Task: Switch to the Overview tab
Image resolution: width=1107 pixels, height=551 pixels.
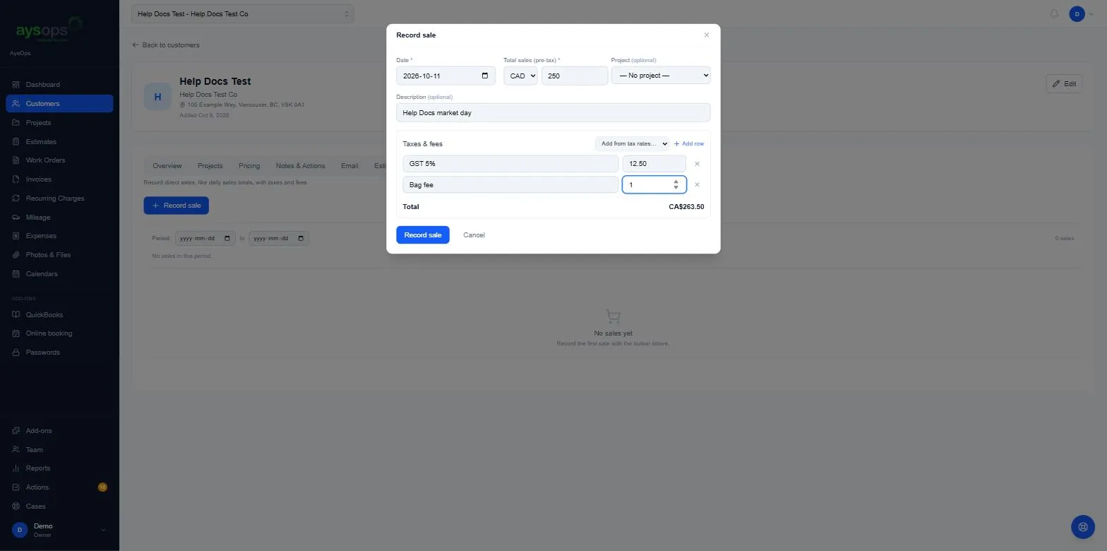Action: pyautogui.click(x=167, y=166)
